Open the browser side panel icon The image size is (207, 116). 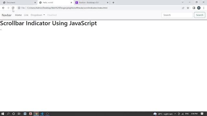[x=194, y=8]
